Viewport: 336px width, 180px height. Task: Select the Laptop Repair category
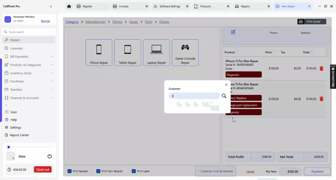(x=156, y=52)
